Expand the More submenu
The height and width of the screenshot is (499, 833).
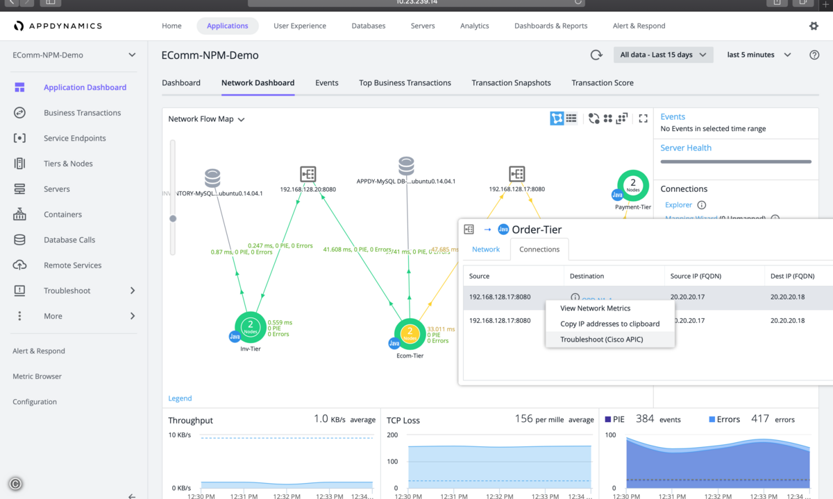pos(132,316)
